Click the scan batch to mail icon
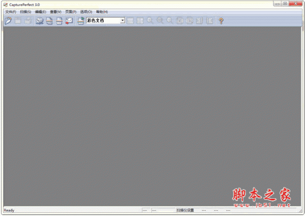This screenshot has height=216, width=305. tap(69, 21)
